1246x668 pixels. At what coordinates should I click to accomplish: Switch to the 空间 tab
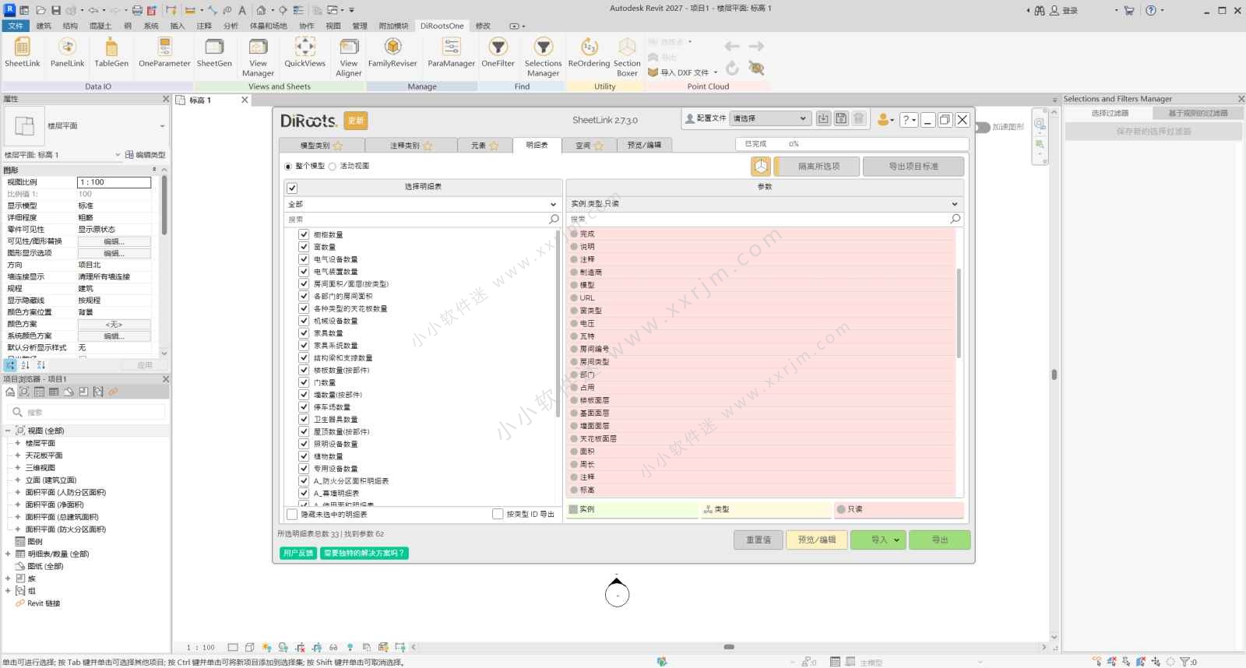589,146
